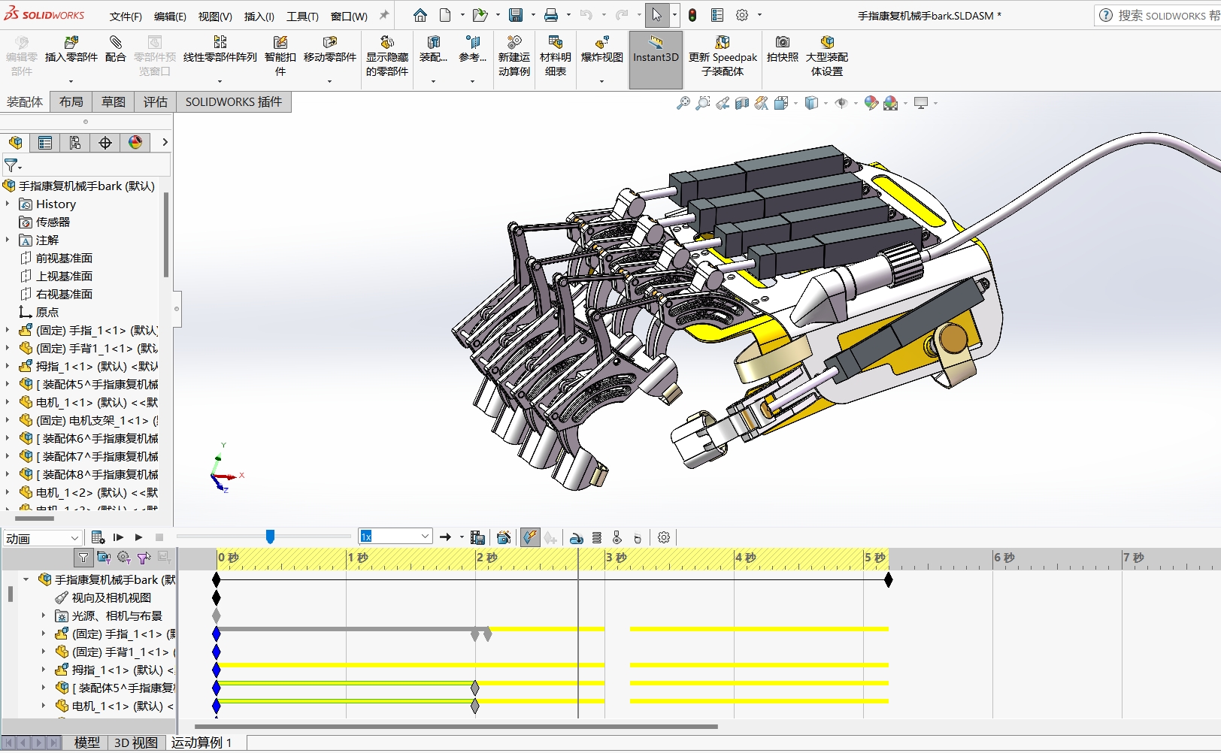Open the motion study type dropdown

point(74,538)
